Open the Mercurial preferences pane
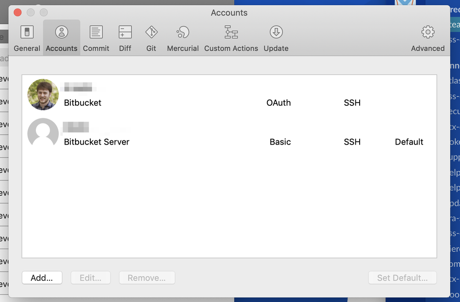 click(183, 38)
